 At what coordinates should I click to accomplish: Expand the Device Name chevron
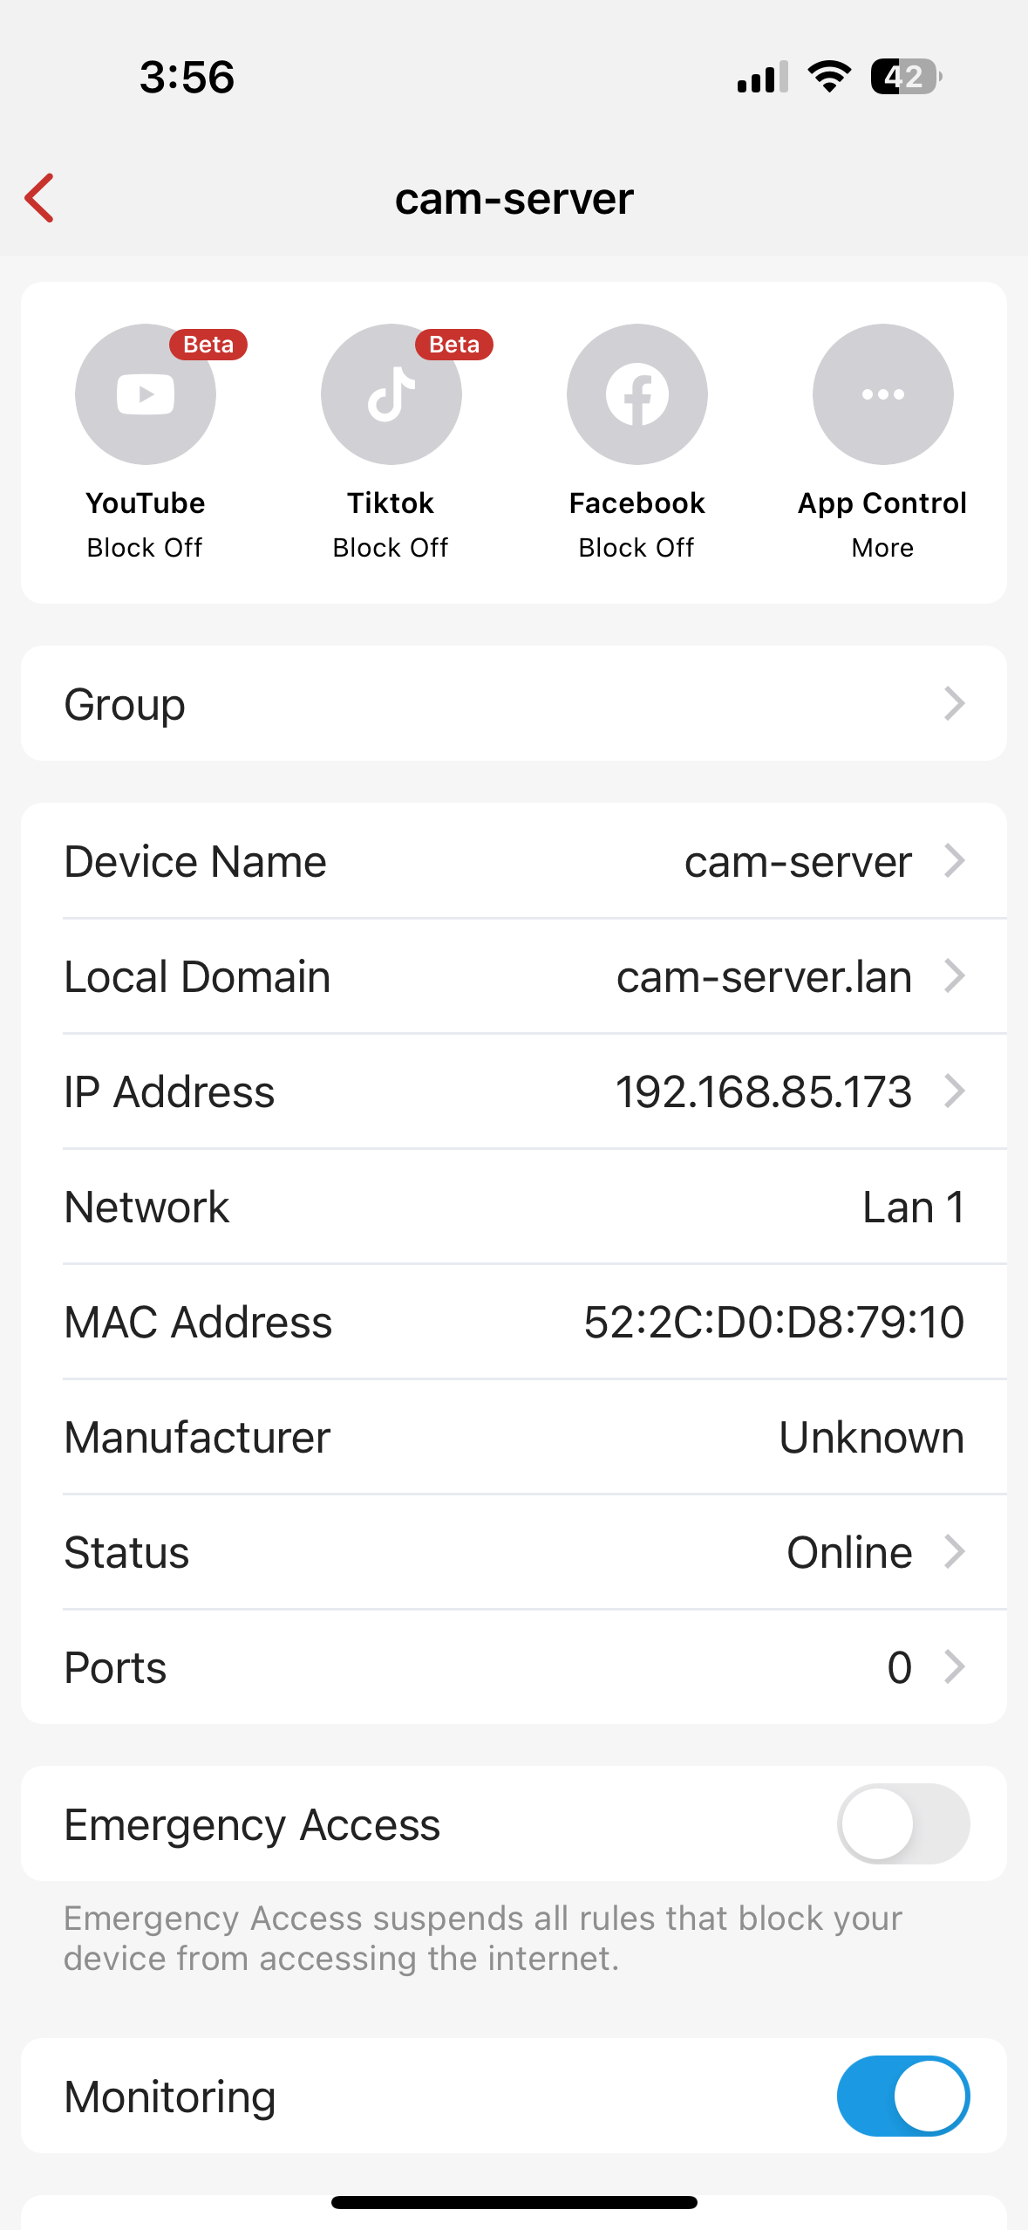point(955,861)
